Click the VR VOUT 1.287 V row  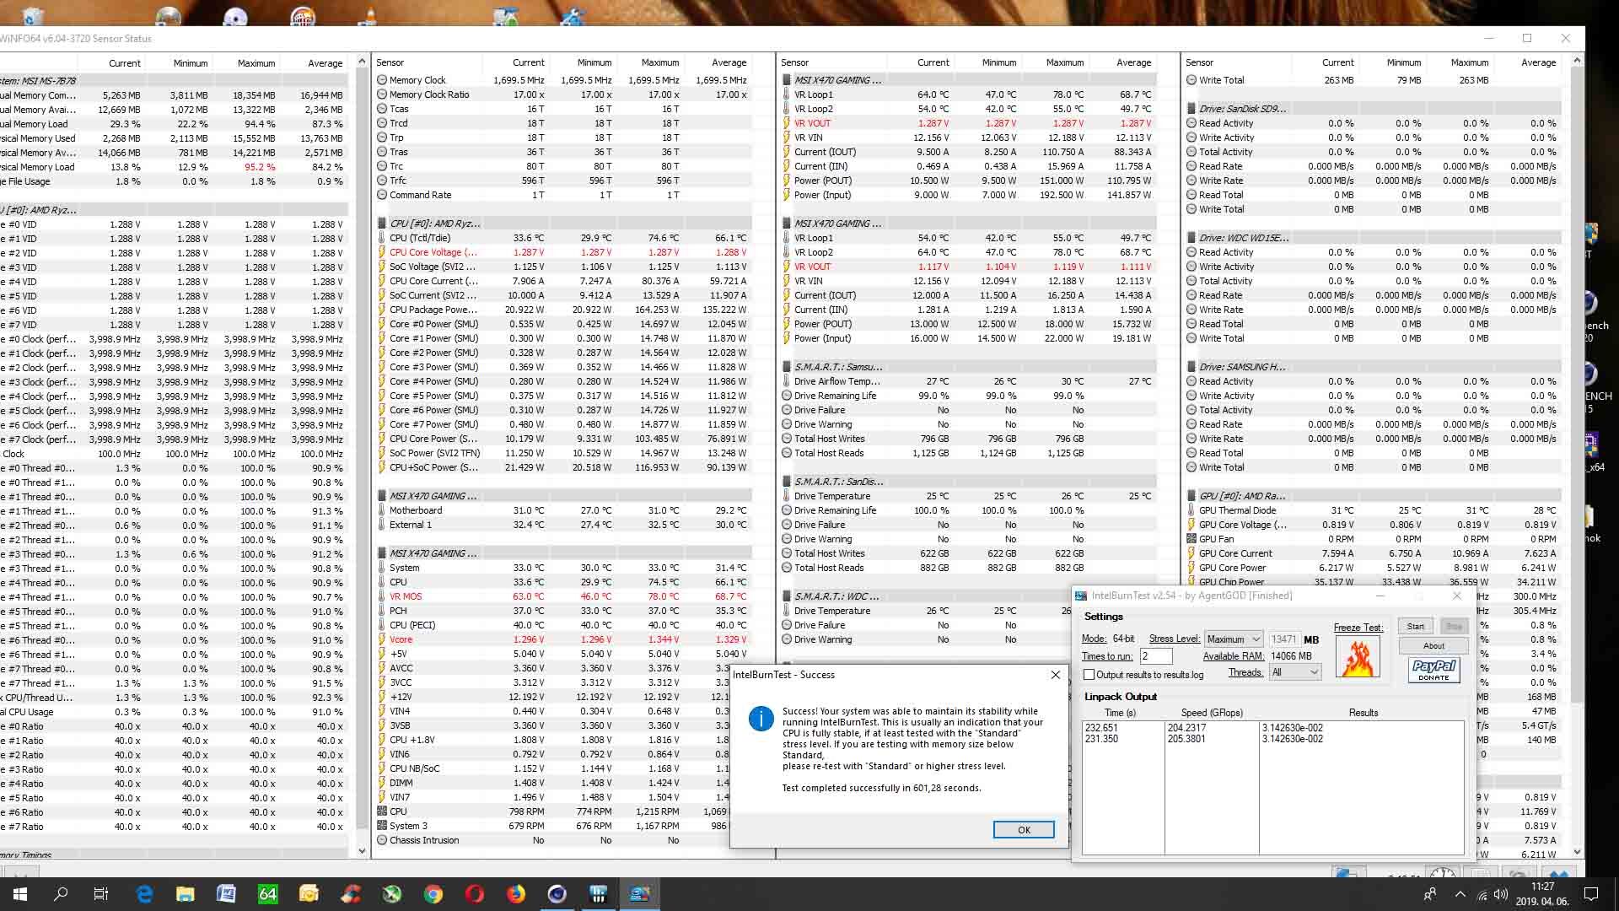(968, 123)
